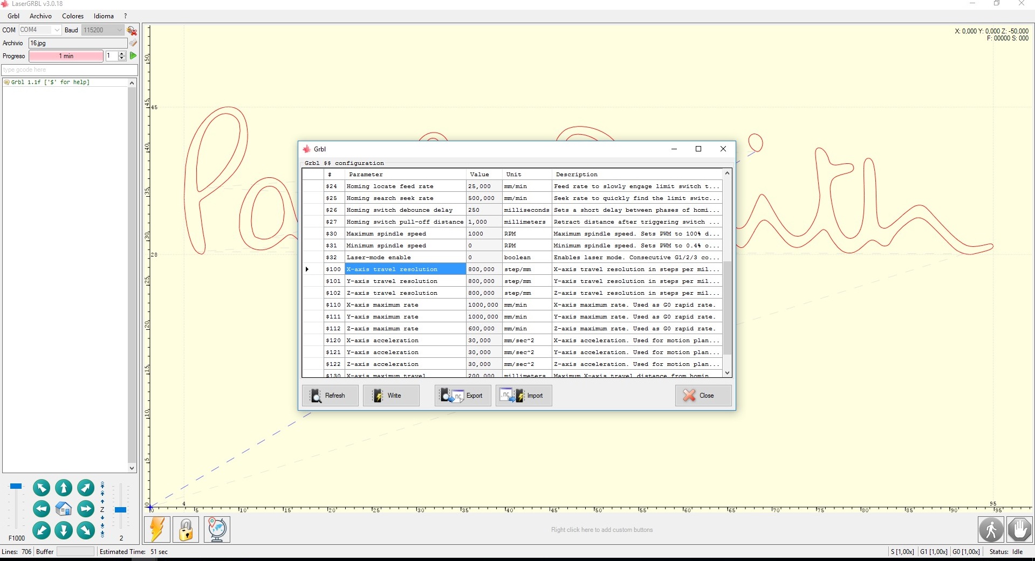This screenshot has width=1035, height=561.
Task: Jog diagonally with north-west arrow
Action: point(42,488)
